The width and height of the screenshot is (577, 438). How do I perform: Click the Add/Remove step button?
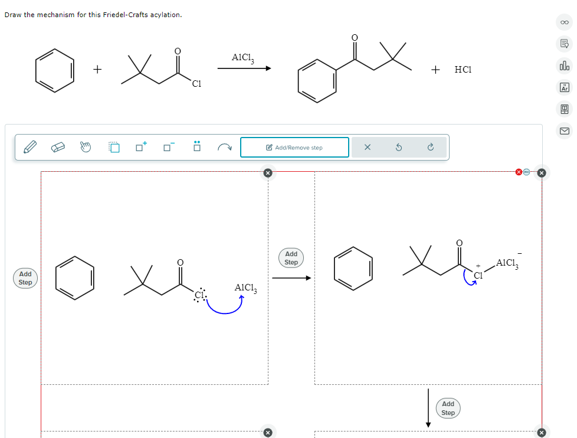pyautogui.click(x=294, y=147)
